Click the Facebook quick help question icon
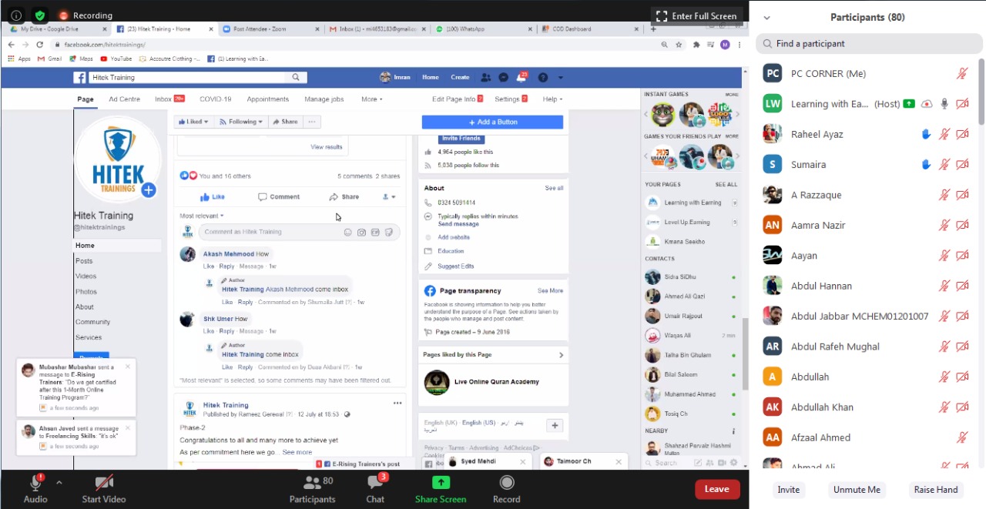Image resolution: width=986 pixels, height=509 pixels. click(542, 77)
